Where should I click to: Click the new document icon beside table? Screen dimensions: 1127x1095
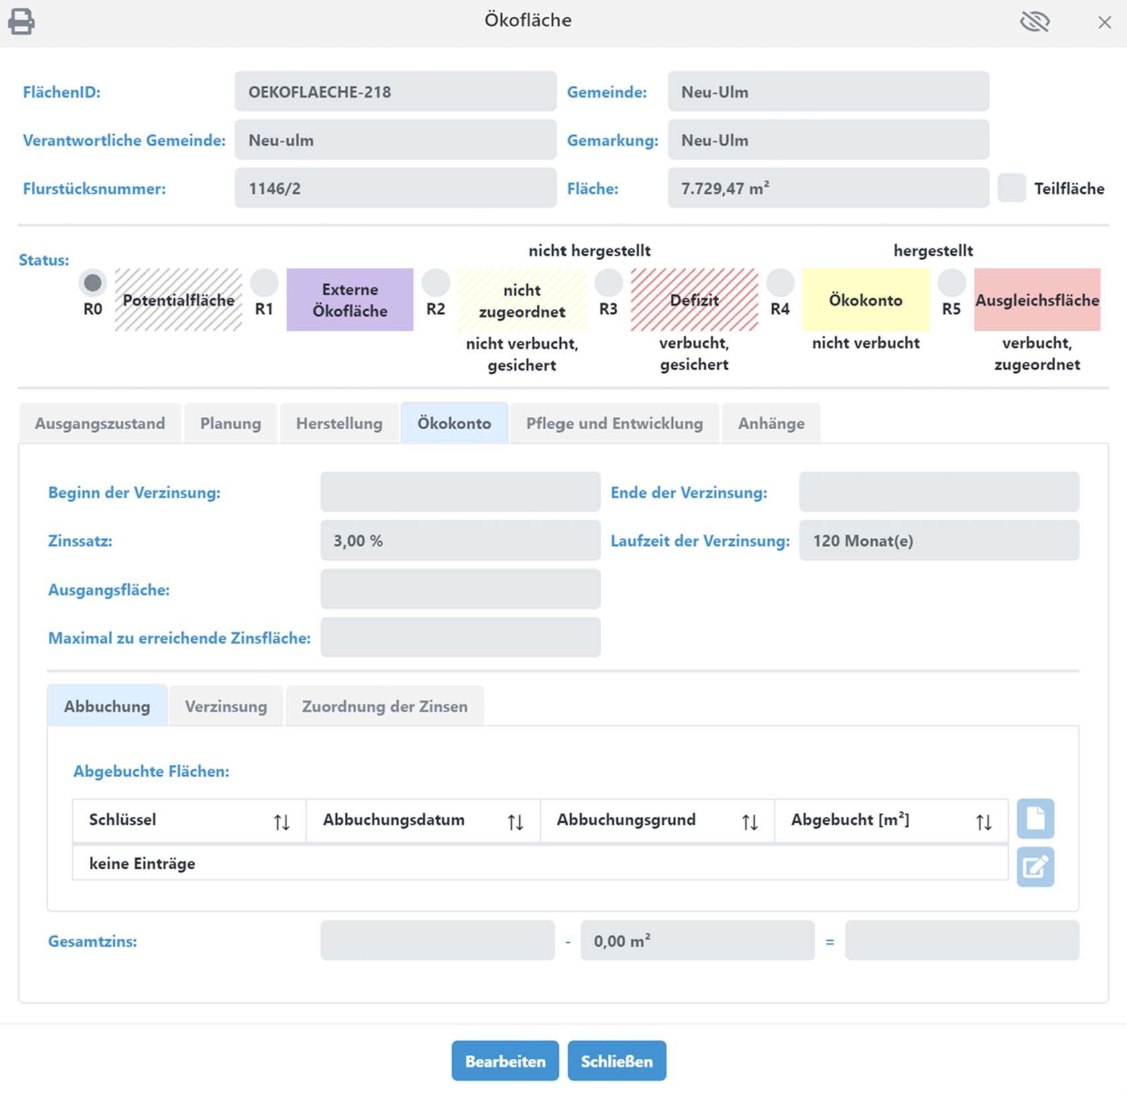tap(1035, 819)
